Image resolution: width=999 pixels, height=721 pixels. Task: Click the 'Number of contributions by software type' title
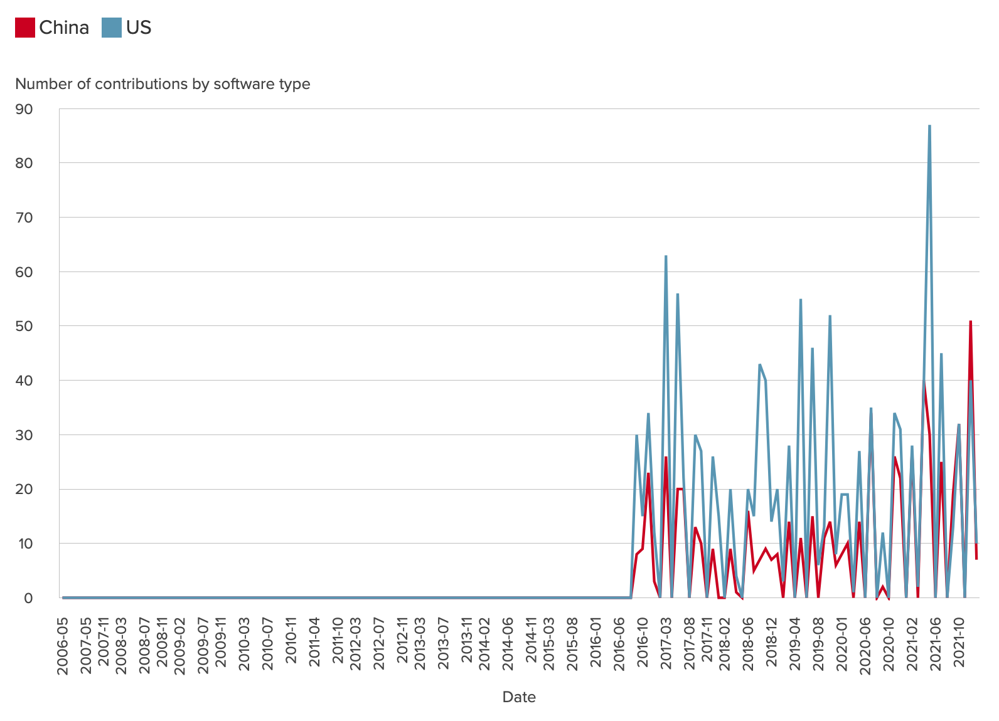[x=163, y=84]
